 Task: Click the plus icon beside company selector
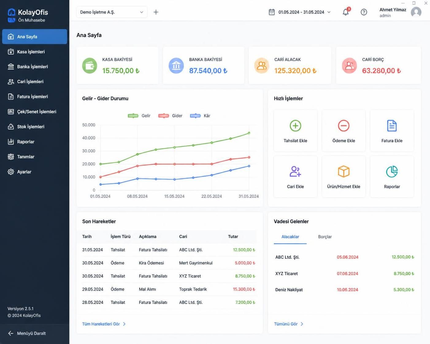pos(156,12)
